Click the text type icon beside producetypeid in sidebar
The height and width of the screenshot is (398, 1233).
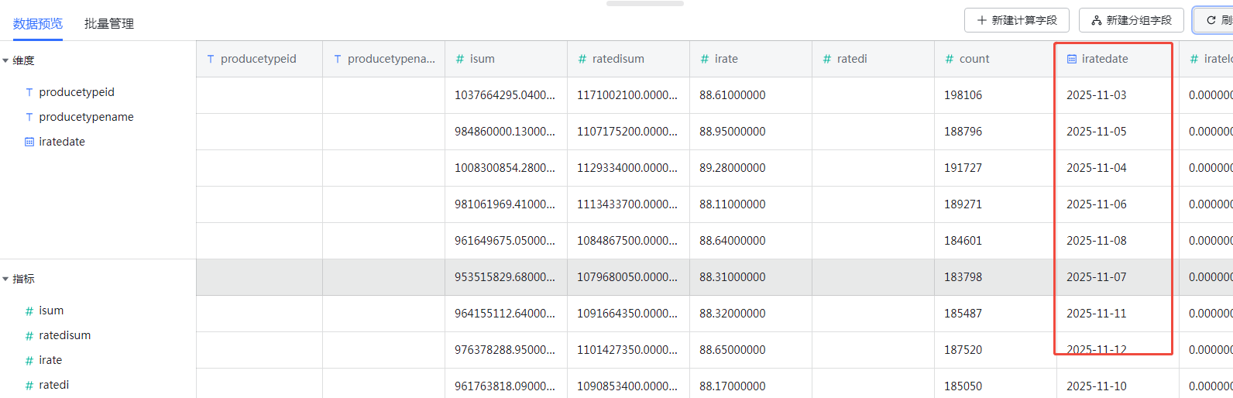click(x=29, y=92)
